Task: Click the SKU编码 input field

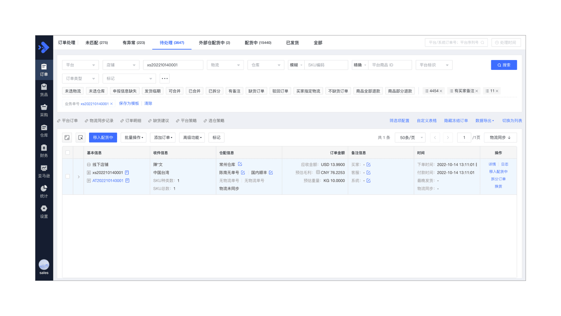Action: point(326,65)
